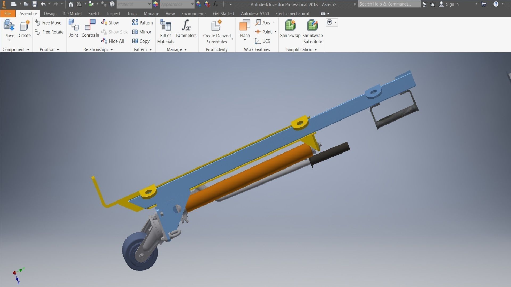
Task: Select the Pattern component tool
Action: point(142,23)
